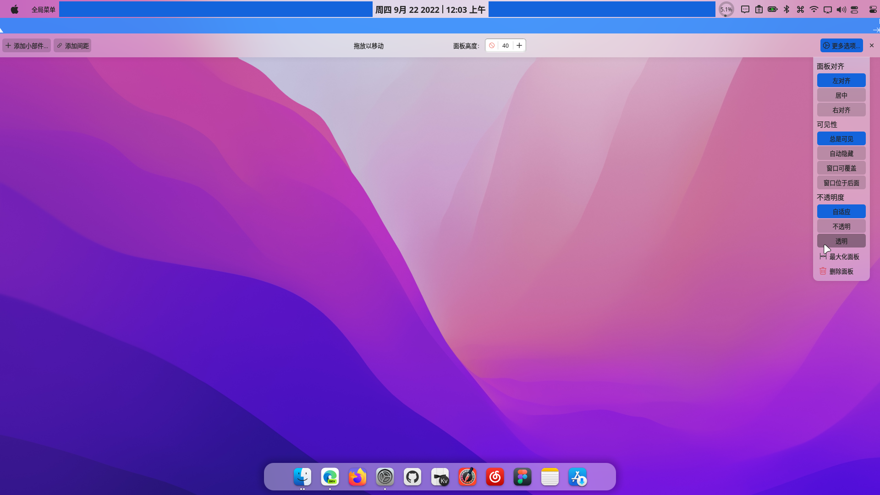Close the panel edit toolbar with X
Viewport: 880px width, 495px height.
coord(872,45)
